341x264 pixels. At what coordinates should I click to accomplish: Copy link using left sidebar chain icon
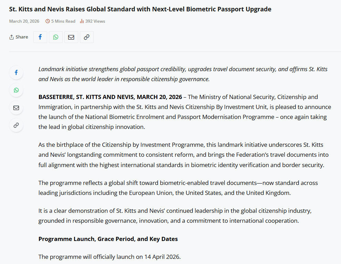coord(16,125)
